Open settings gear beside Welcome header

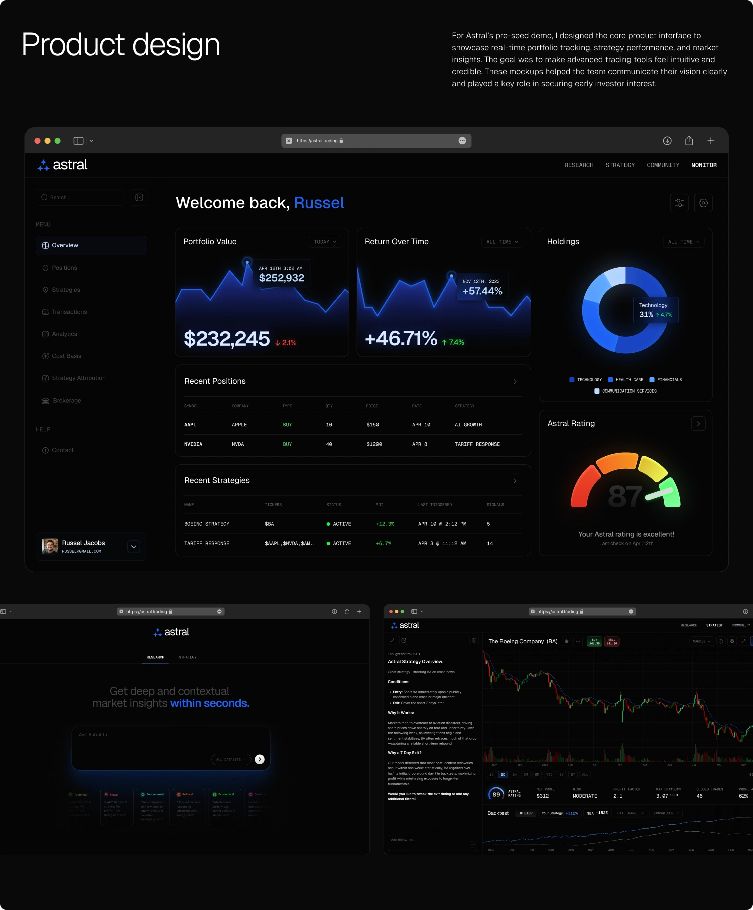coord(703,203)
